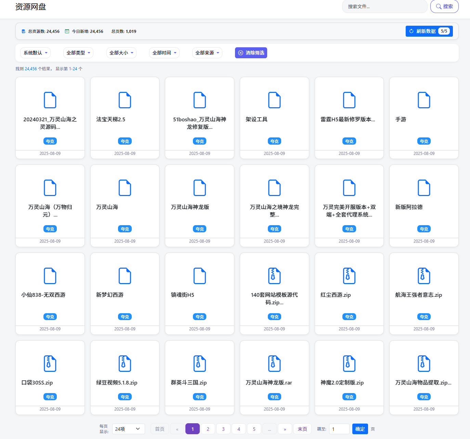Click zip icon of 群英斗三国.zip

[x=199, y=364]
